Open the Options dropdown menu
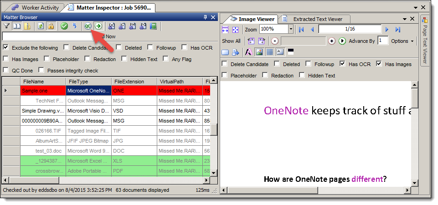The width and height of the screenshot is (438, 205). [402, 41]
